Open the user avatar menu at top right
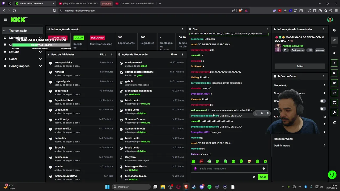340x191 pixels. click(x=330, y=20)
